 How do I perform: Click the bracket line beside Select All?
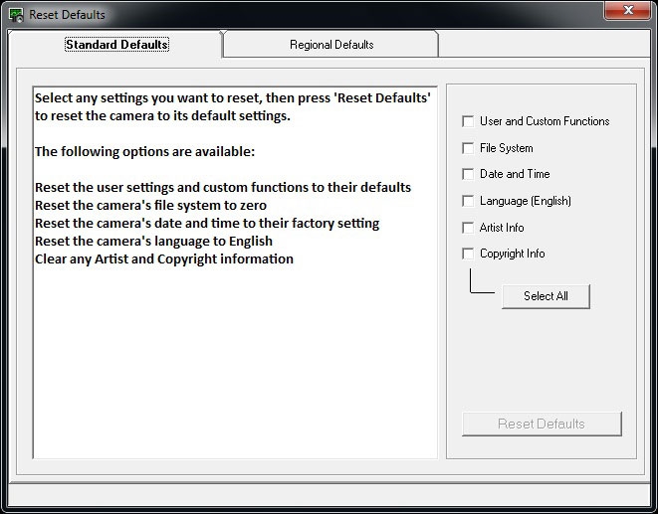pyautogui.click(x=482, y=281)
